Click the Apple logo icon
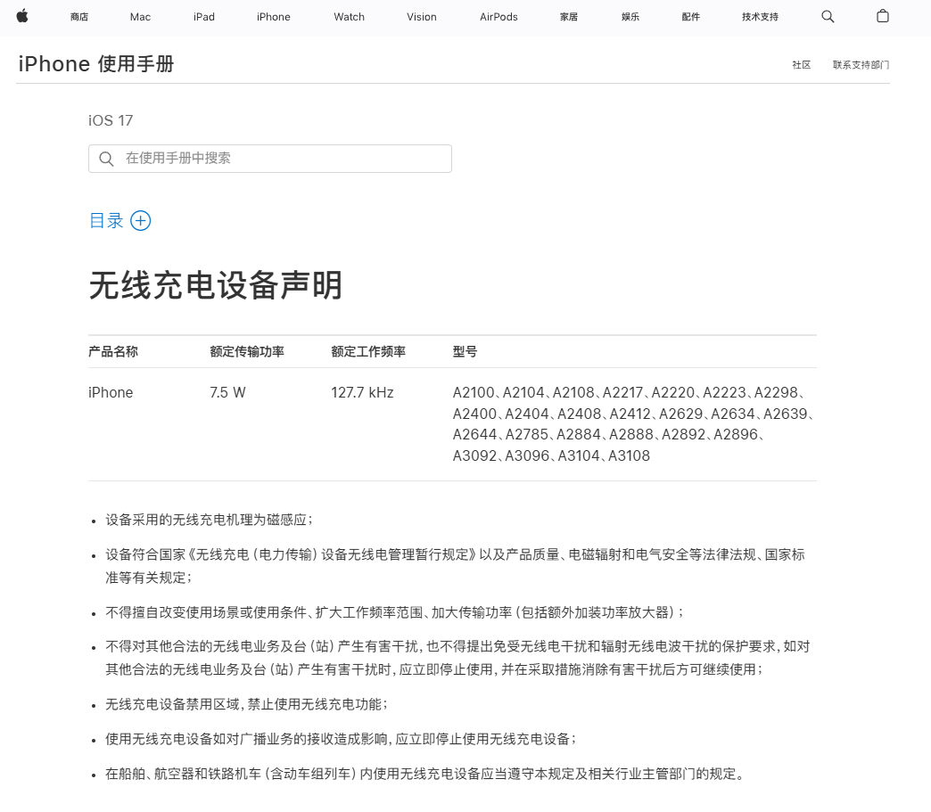This screenshot has height=812, width=931. (x=22, y=16)
